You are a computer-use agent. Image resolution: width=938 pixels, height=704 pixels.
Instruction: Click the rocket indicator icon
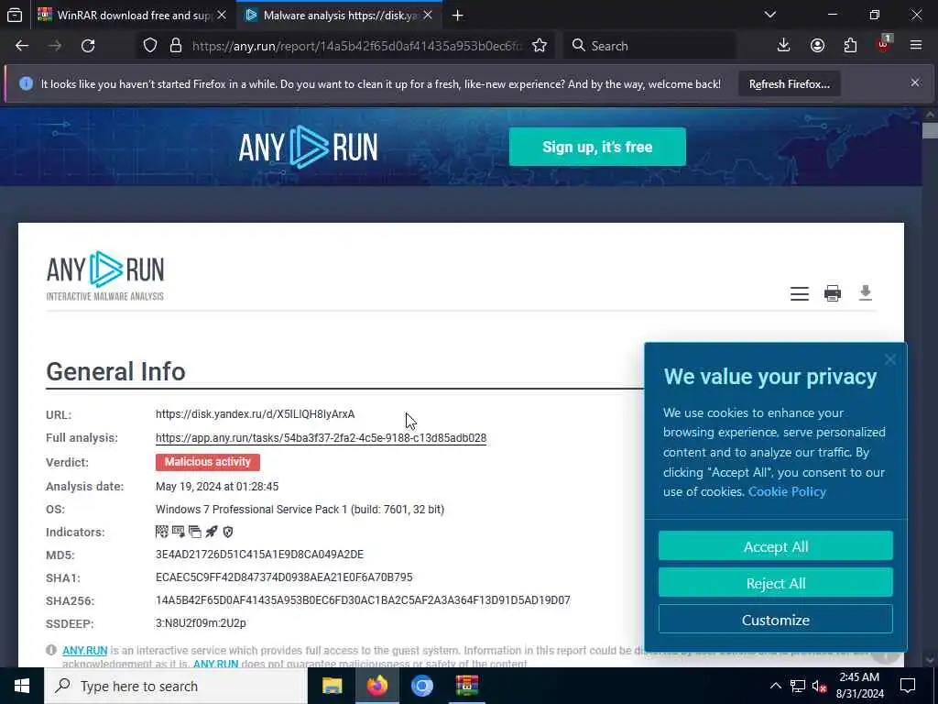click(212, 532)
